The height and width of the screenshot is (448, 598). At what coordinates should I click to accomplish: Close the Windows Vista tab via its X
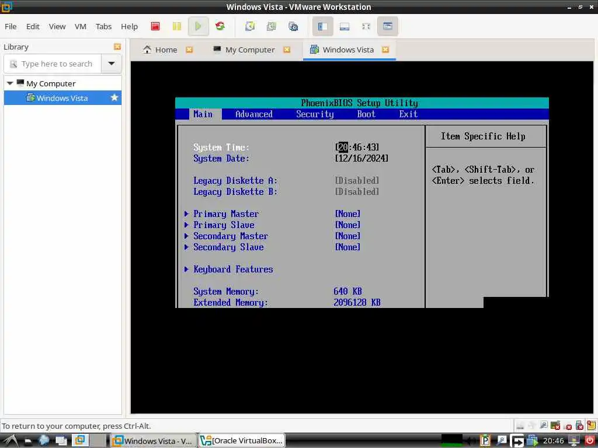pos(385,50)
